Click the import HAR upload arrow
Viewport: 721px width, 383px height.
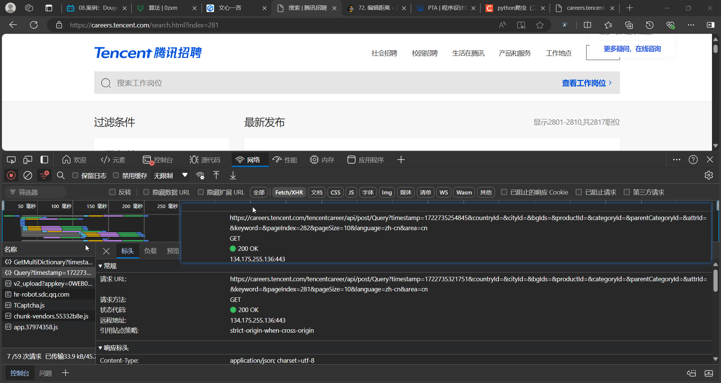(216, 175)
